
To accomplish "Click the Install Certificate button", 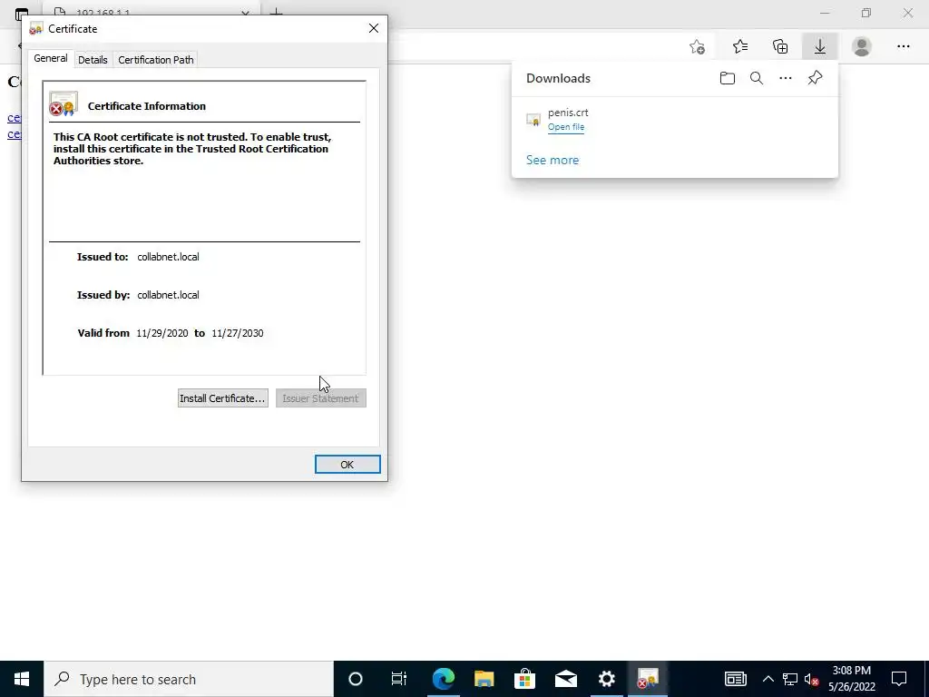I will click(x=223, y=398).
